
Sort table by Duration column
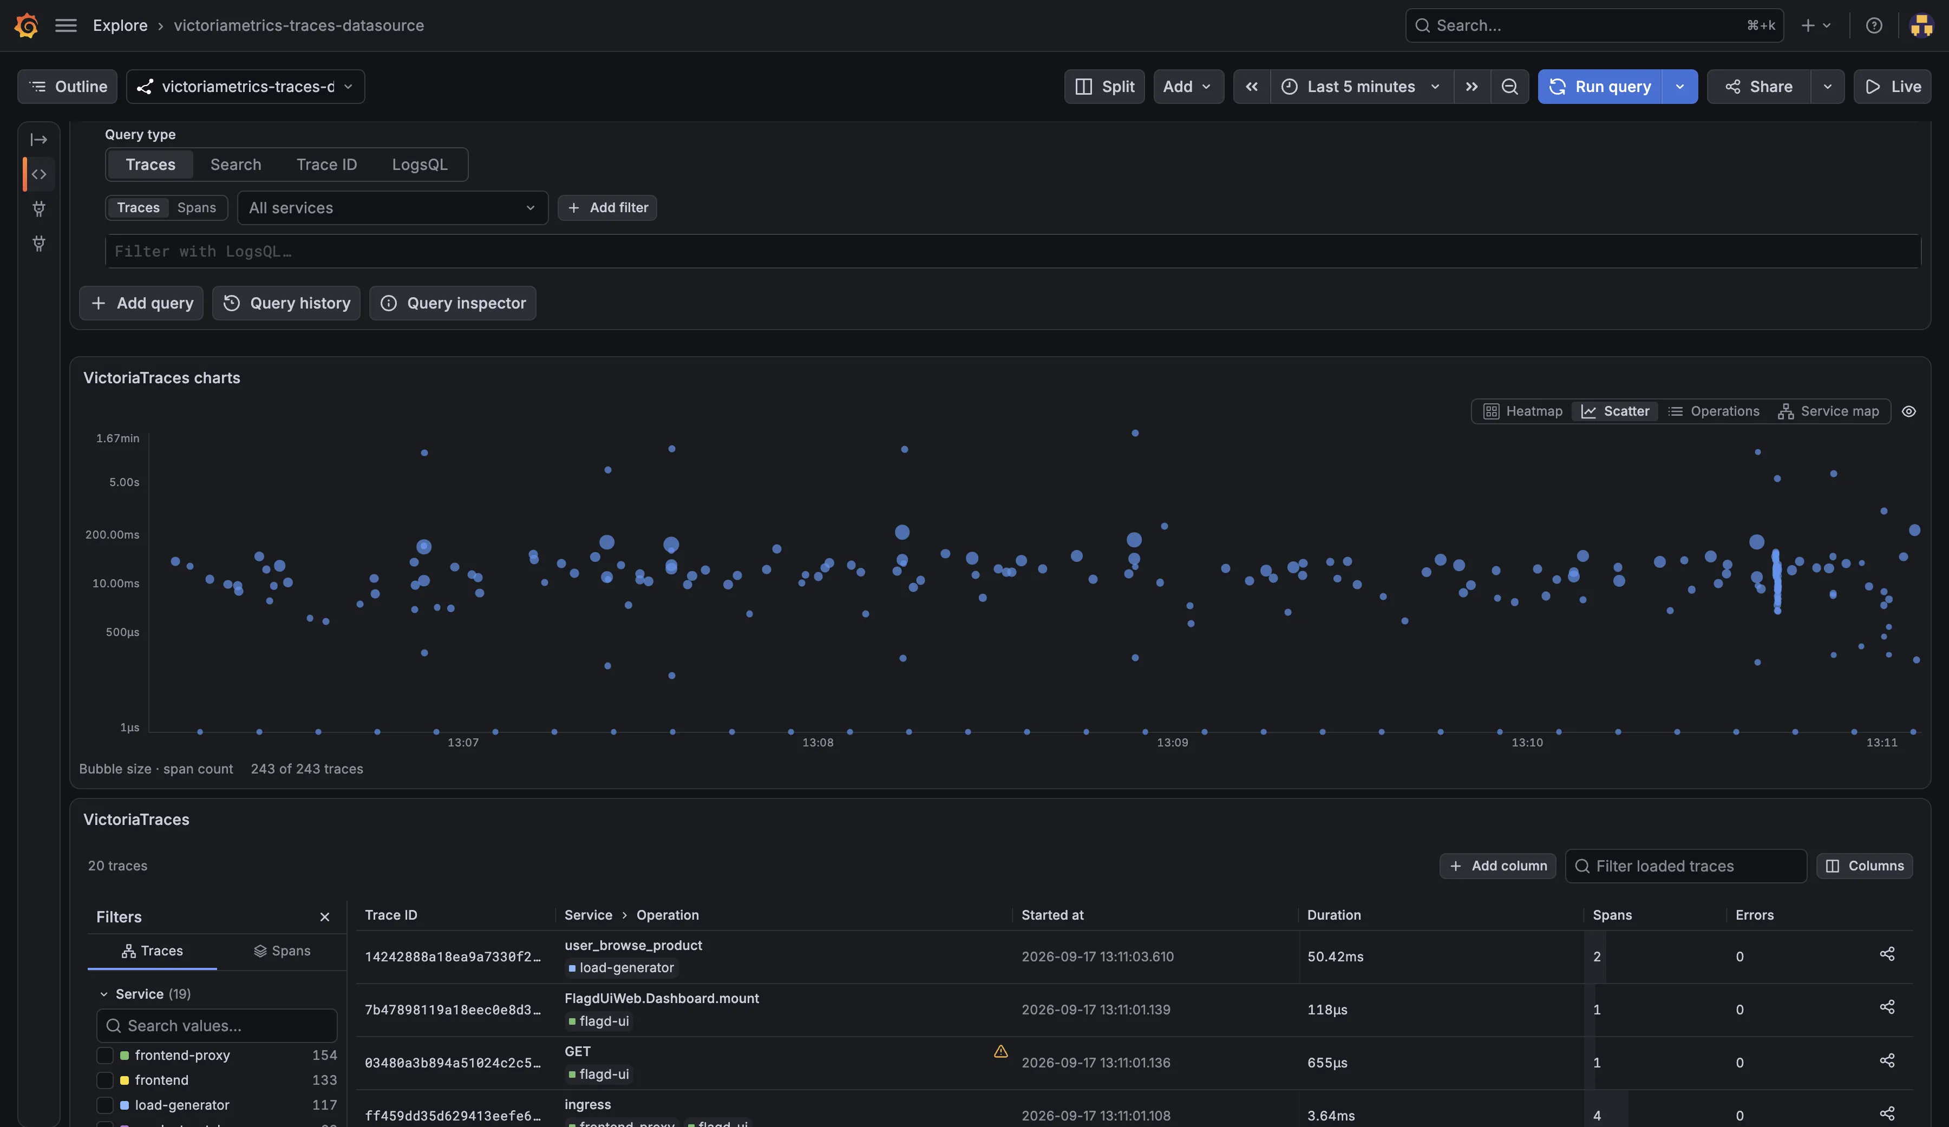coord(1333,915)
